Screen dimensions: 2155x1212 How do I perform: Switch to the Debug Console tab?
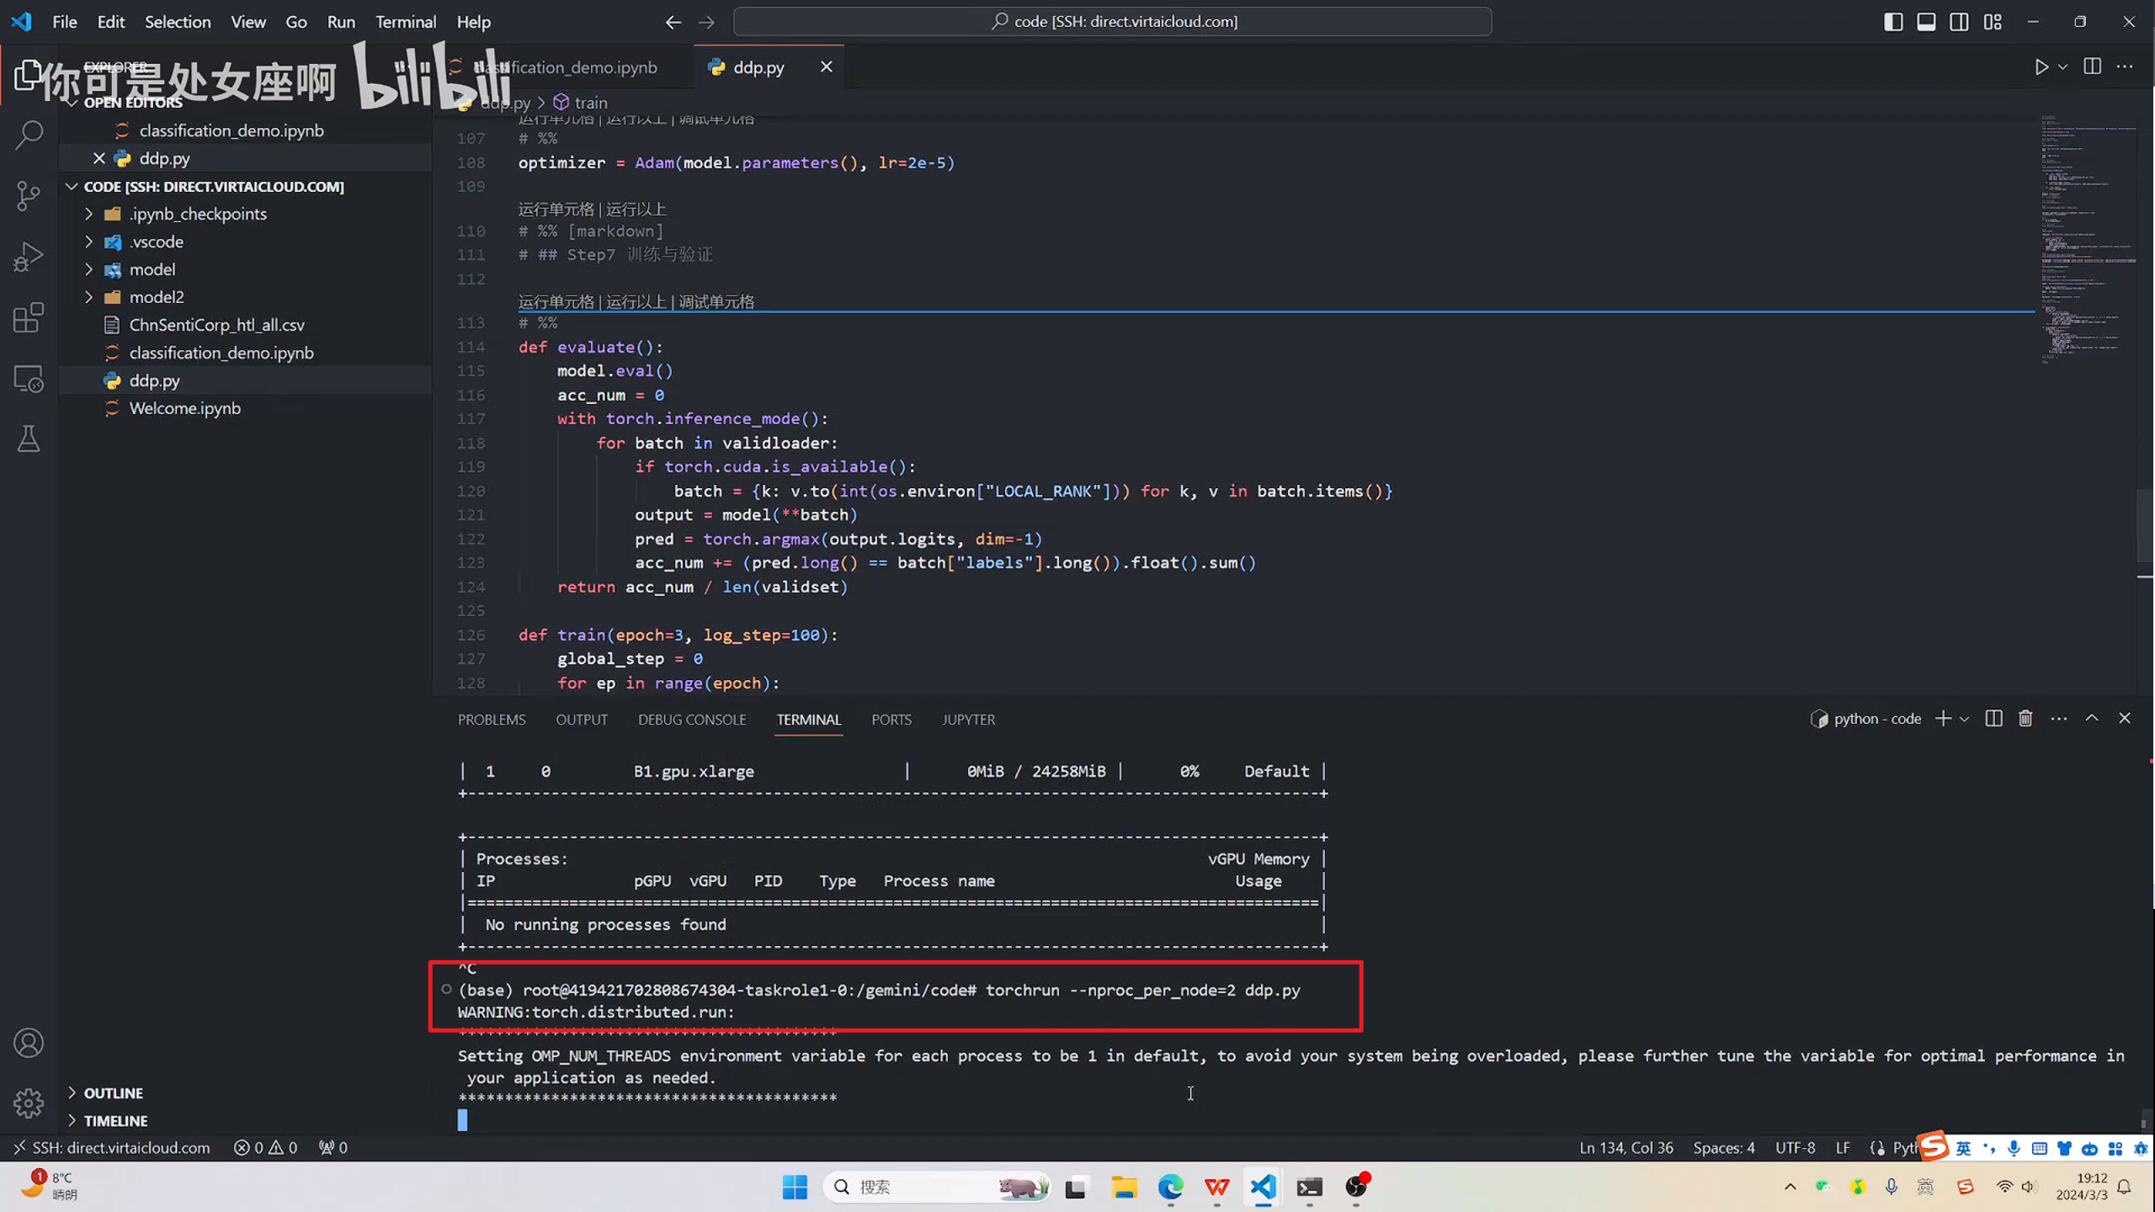point(692,720)
